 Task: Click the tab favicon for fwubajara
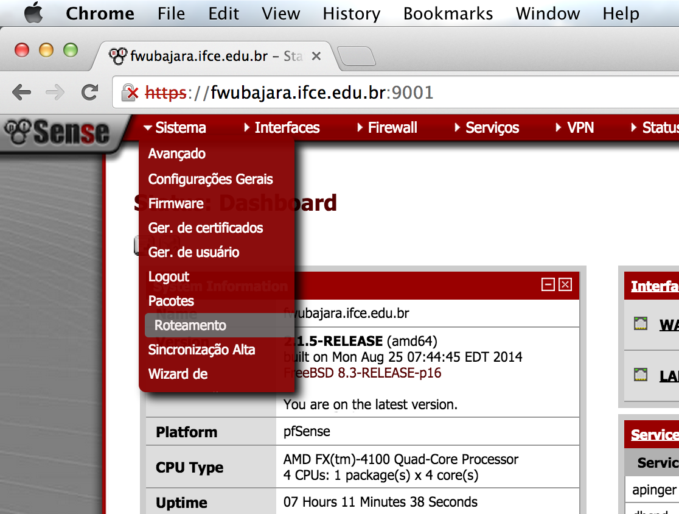tap(117, 57)
